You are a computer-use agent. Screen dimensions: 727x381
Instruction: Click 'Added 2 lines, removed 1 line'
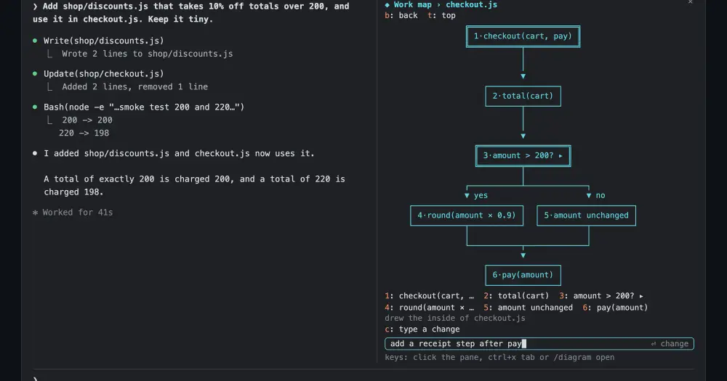pyautogui.click(x=135, y=86)
